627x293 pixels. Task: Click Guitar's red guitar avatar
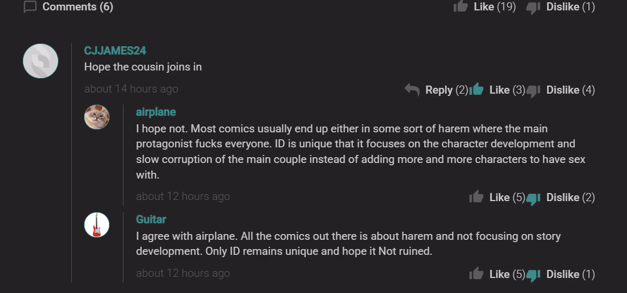click(97, 225)
